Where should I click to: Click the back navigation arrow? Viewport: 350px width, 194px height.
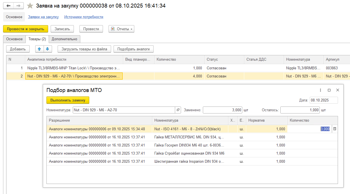8,6
